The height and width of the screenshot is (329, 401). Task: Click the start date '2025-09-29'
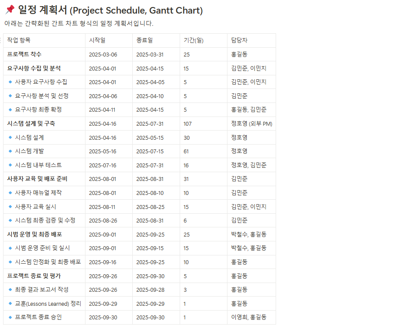tap(103, 304)
